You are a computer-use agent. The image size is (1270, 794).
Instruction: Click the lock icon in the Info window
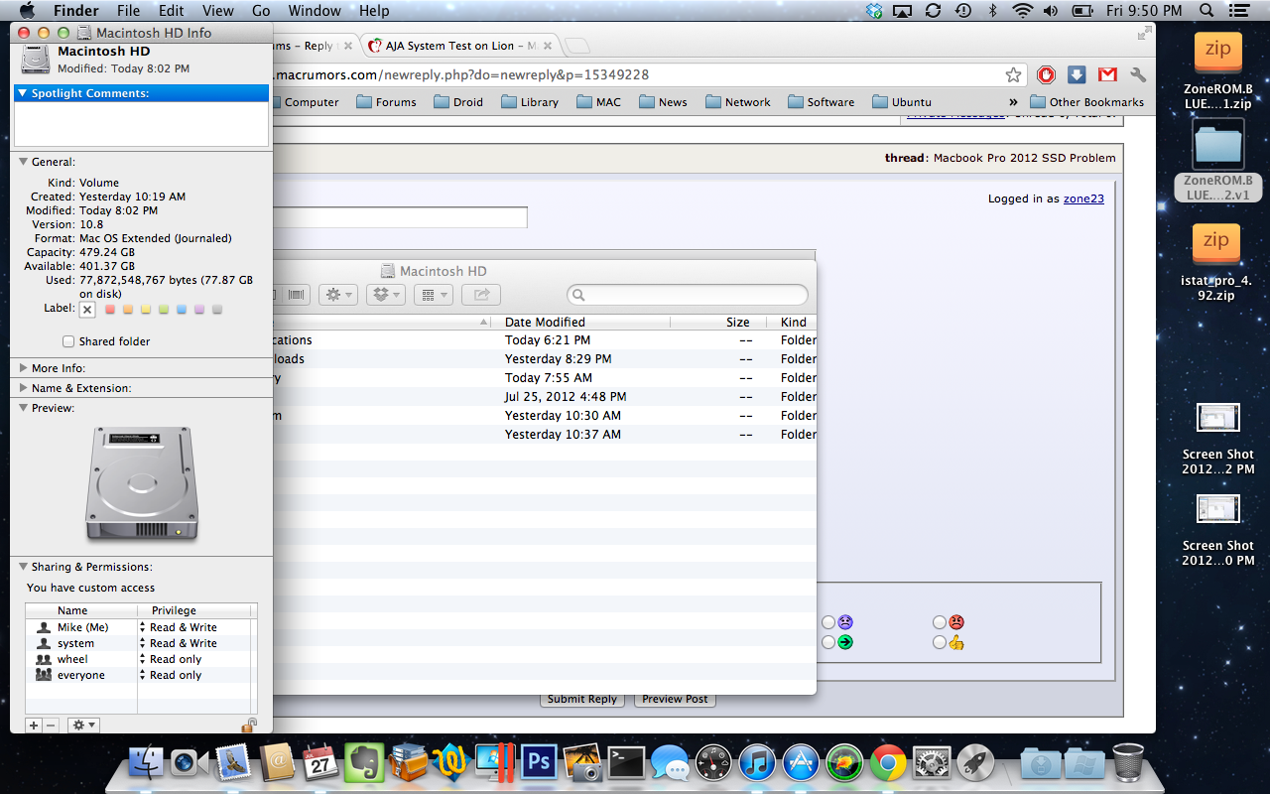click(249, 726)
